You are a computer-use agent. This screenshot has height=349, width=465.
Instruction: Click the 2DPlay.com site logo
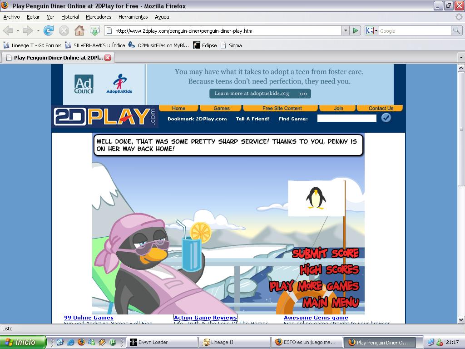[x=105, y=117]
